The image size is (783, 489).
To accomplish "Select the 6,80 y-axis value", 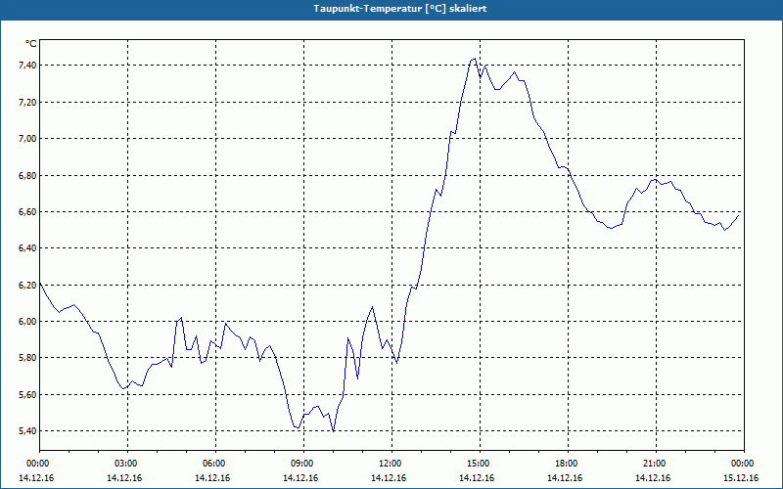I will tap(27, 176).
